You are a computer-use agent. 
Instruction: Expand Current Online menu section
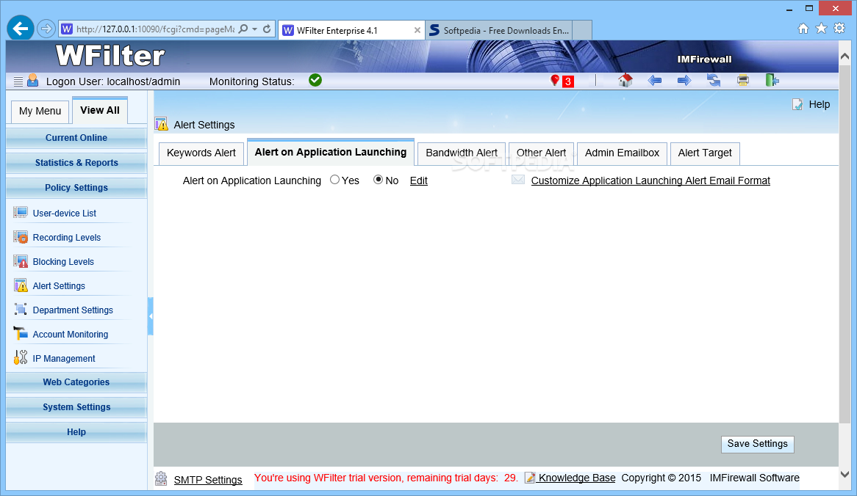tap(76, 138)
